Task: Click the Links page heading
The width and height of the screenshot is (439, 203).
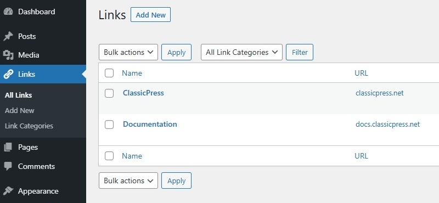Action: [112, 15]
